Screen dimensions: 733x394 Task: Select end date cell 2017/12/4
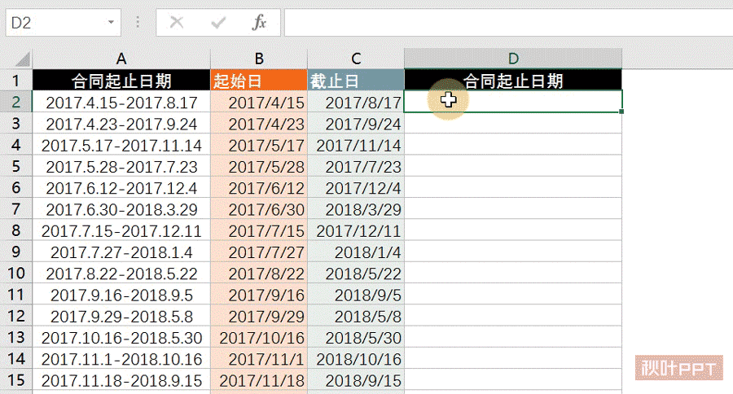click(x=356, y=187)
